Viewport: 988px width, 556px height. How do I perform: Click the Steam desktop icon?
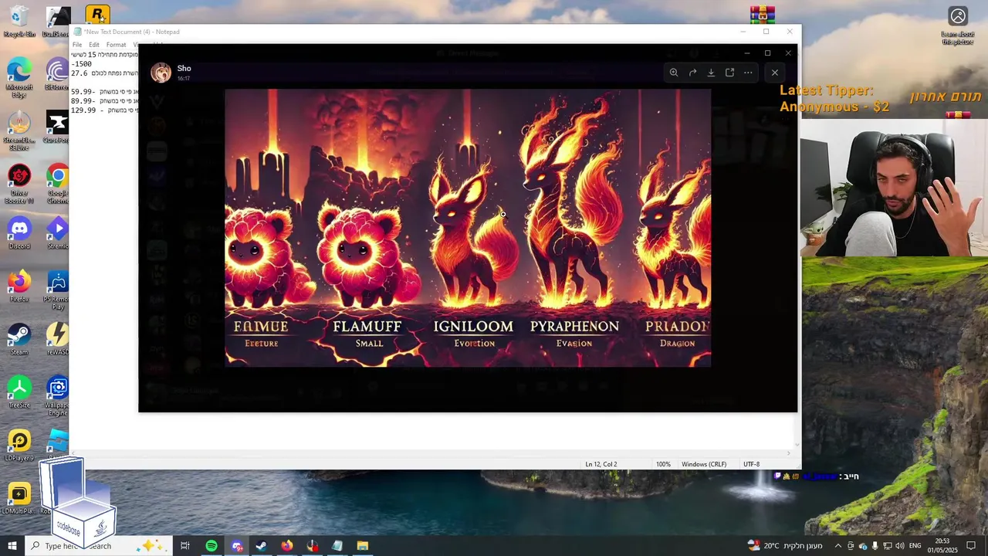pyautogui.click(x=19, y=339)
